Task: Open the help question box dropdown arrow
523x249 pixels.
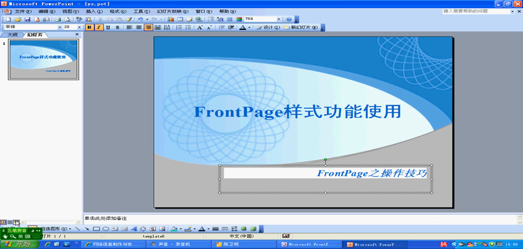Action: [x=512, y=11]
